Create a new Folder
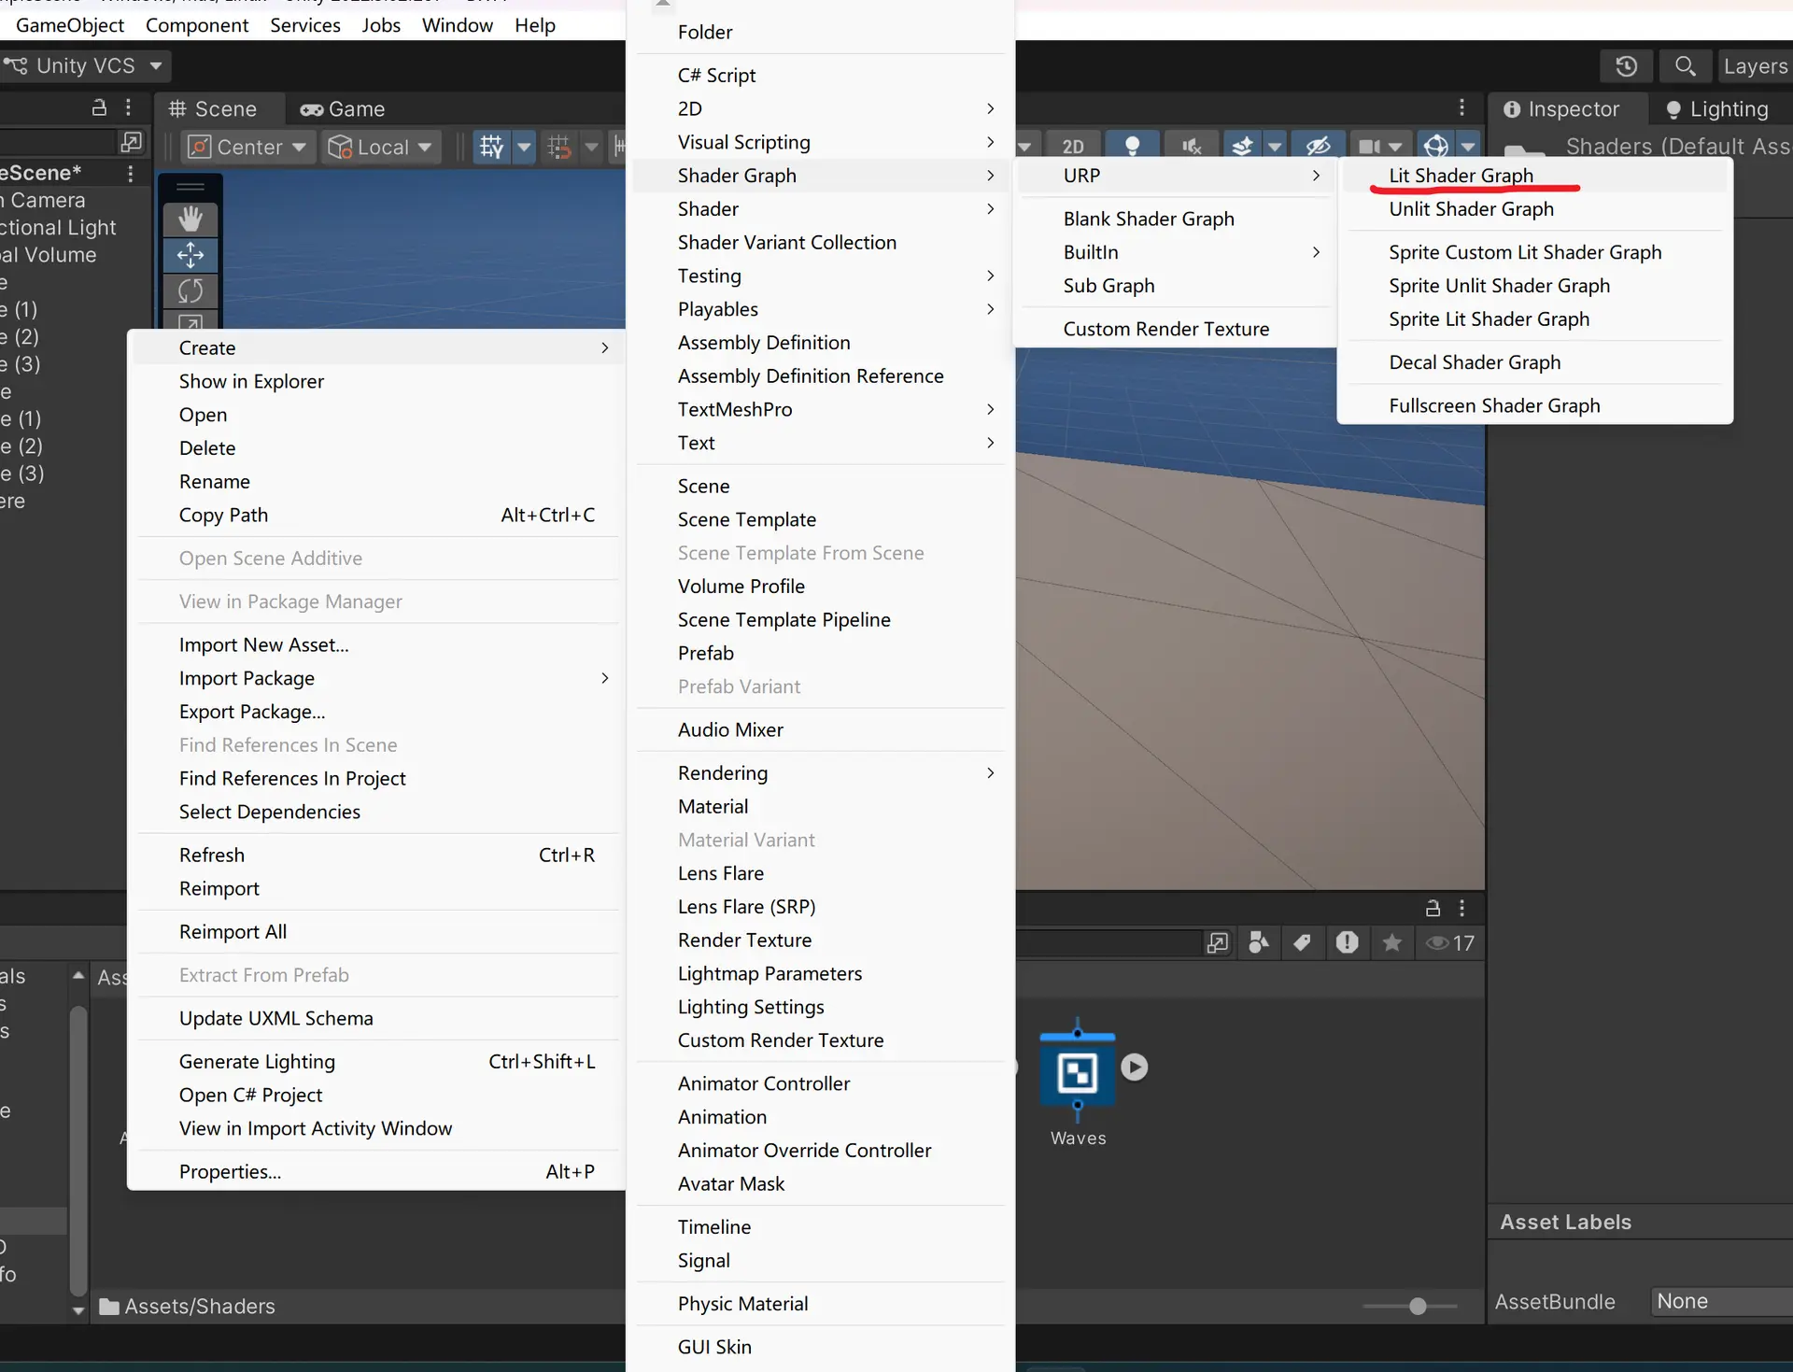1793x1372 pixels. tap(820, 33)
